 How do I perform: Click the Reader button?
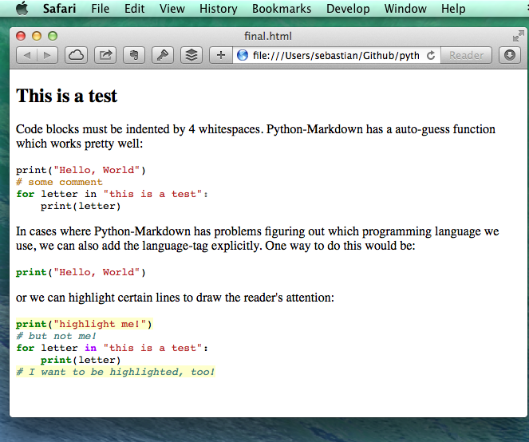pyautogui.click(x=466, y=55)
